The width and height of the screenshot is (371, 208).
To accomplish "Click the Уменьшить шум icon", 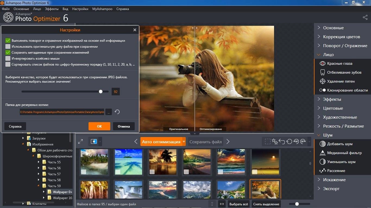I will (322, 162).
